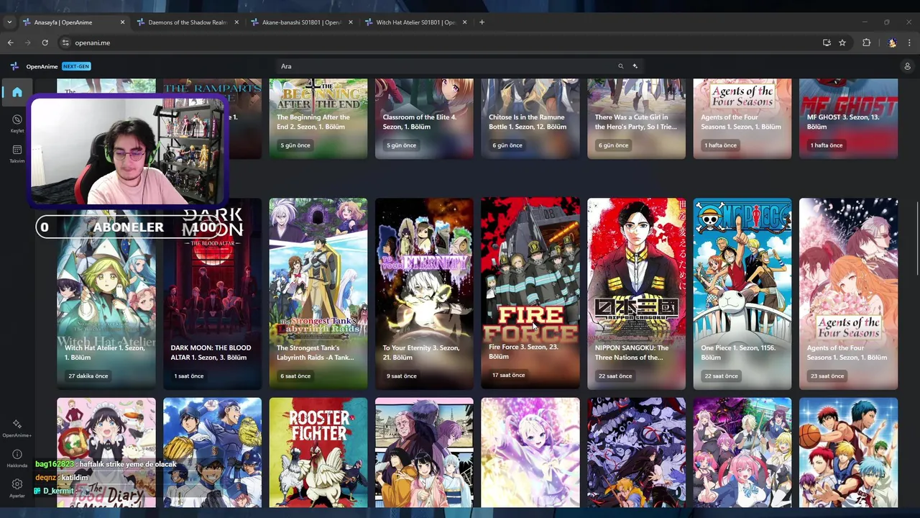Open the Hakkında info icon

pos(17,455)
